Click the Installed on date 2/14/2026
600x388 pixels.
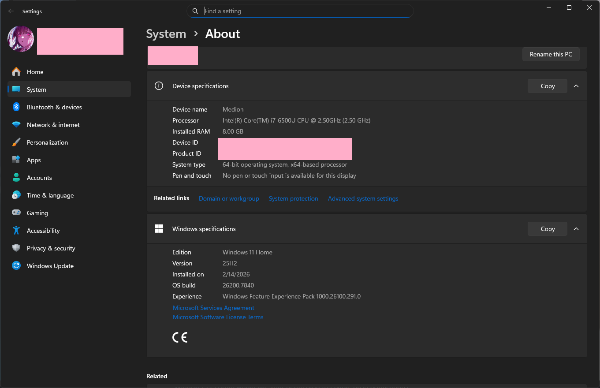point(236,274)
